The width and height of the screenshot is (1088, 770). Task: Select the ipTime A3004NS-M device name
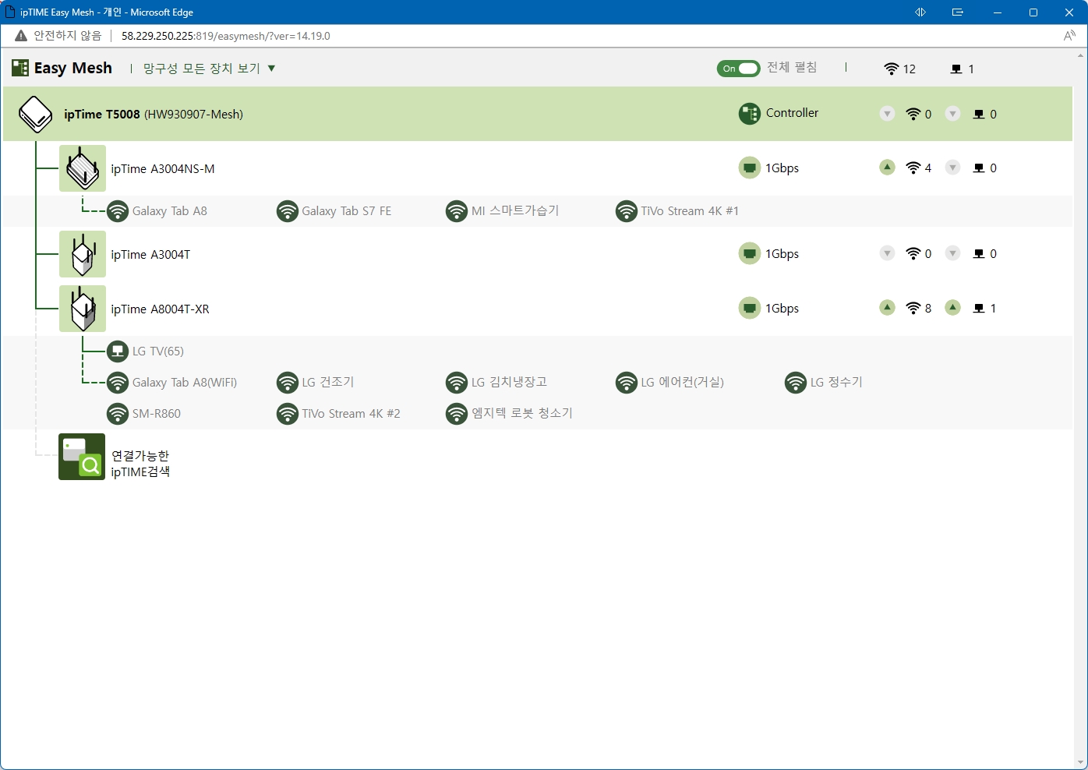[163, 169]
